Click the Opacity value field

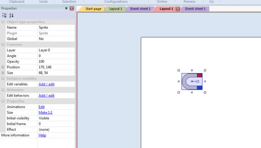(56, 61)
